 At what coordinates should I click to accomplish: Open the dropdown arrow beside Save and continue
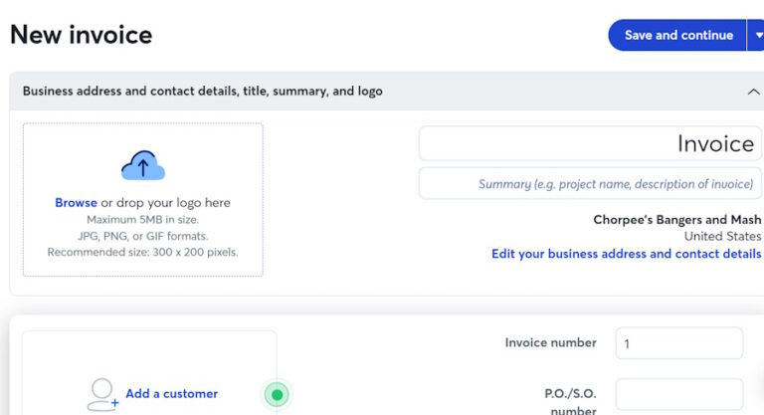click(757, 35)
